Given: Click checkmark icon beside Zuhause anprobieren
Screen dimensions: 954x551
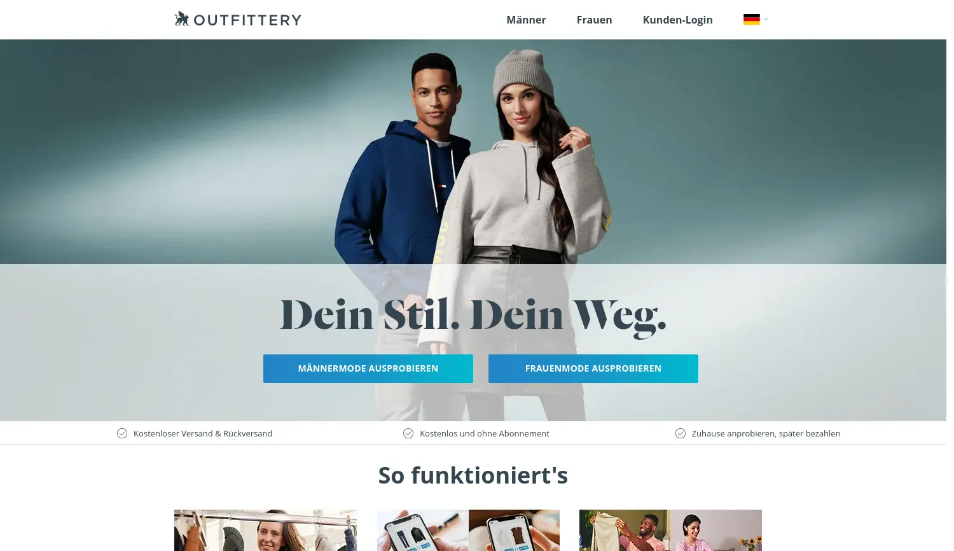Looking at the screenshot, I should coord(681,433).
